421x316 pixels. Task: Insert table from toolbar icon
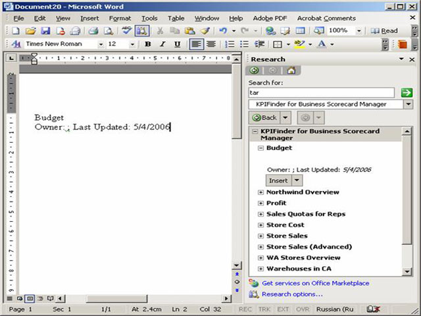pos(300,31)
